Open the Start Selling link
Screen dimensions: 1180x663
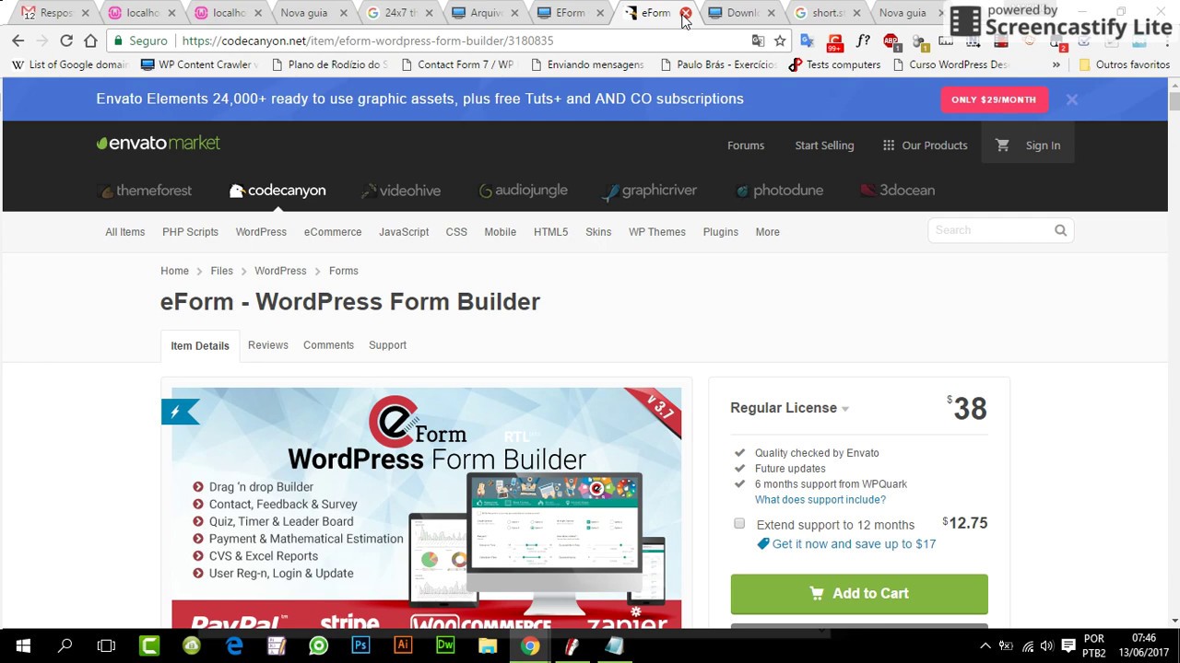click(x=824, y=145)
